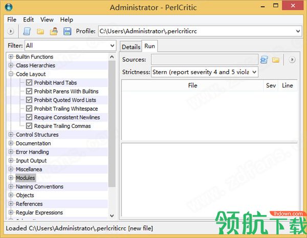The width and height of the screenshot is (307, 238).
Task: Uncheck Prohibit Hard Tabs
Action: pos(29,83)
